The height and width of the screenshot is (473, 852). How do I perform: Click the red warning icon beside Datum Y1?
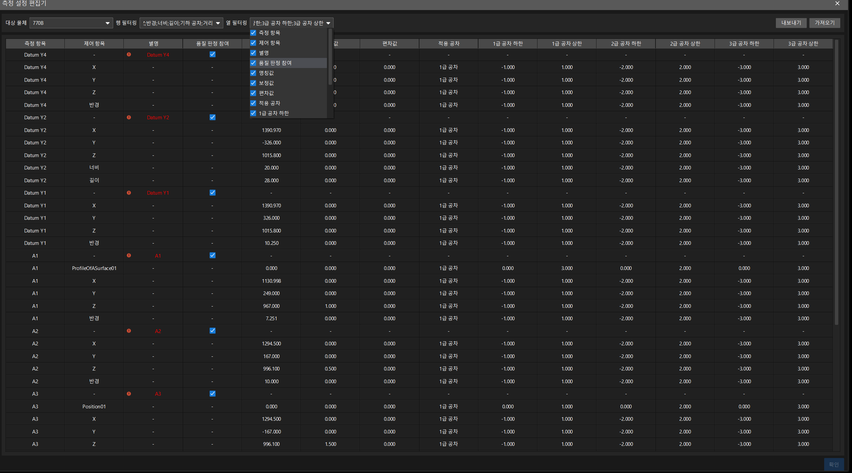click(x=129, y=193)
